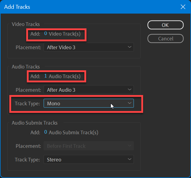
Task: Click the audio track count value 1
Action: click(46, 76)
